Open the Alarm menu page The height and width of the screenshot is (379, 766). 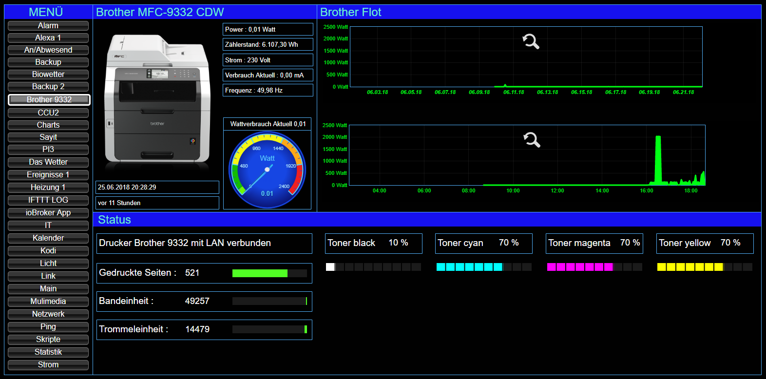pos(48,26)
